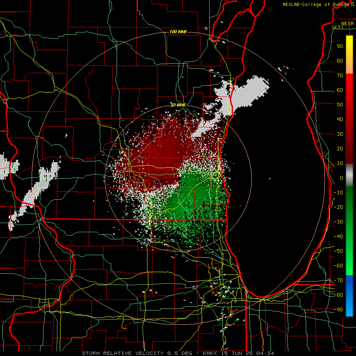Click the "-30" value on the velocity scale

(338, 222)
